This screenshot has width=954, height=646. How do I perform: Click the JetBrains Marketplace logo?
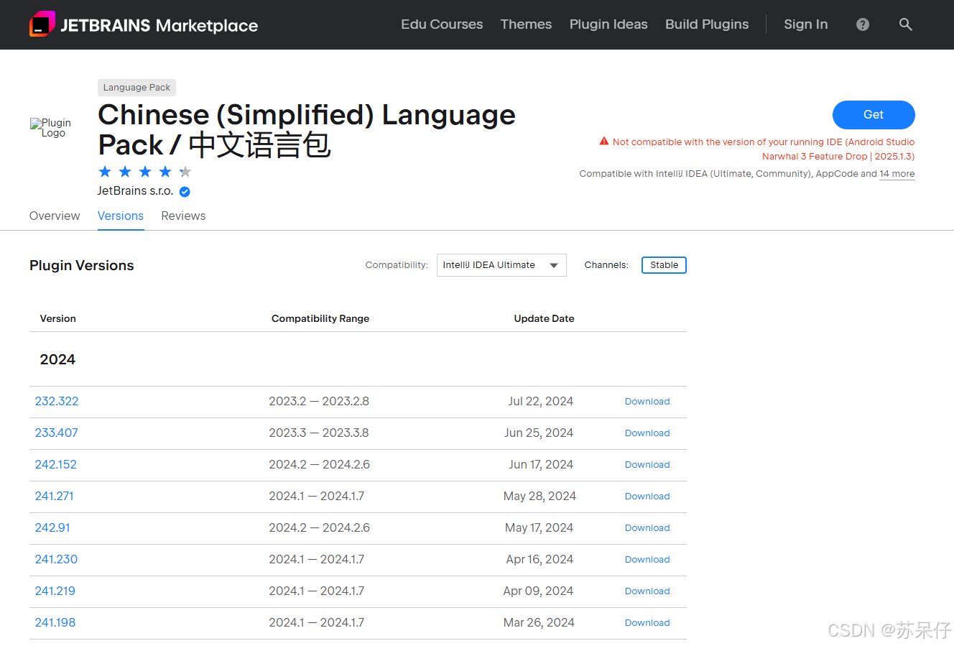[x=144, y=24]
